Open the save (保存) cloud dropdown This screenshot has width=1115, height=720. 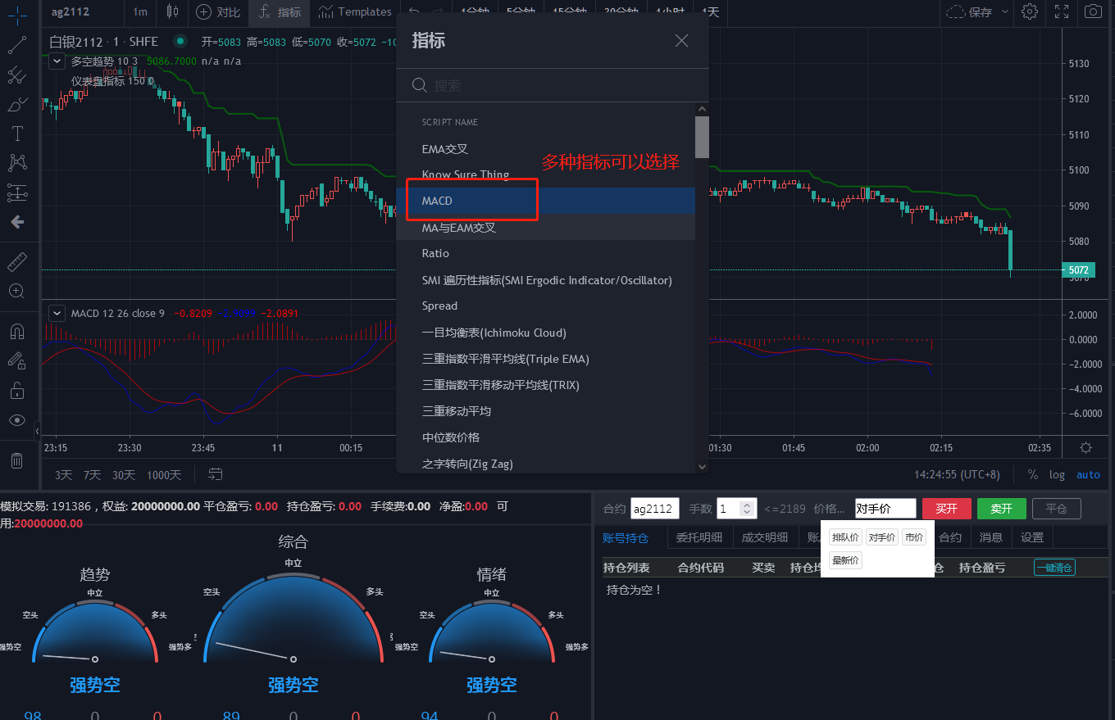pyautogui.click(x=977, y=11)
